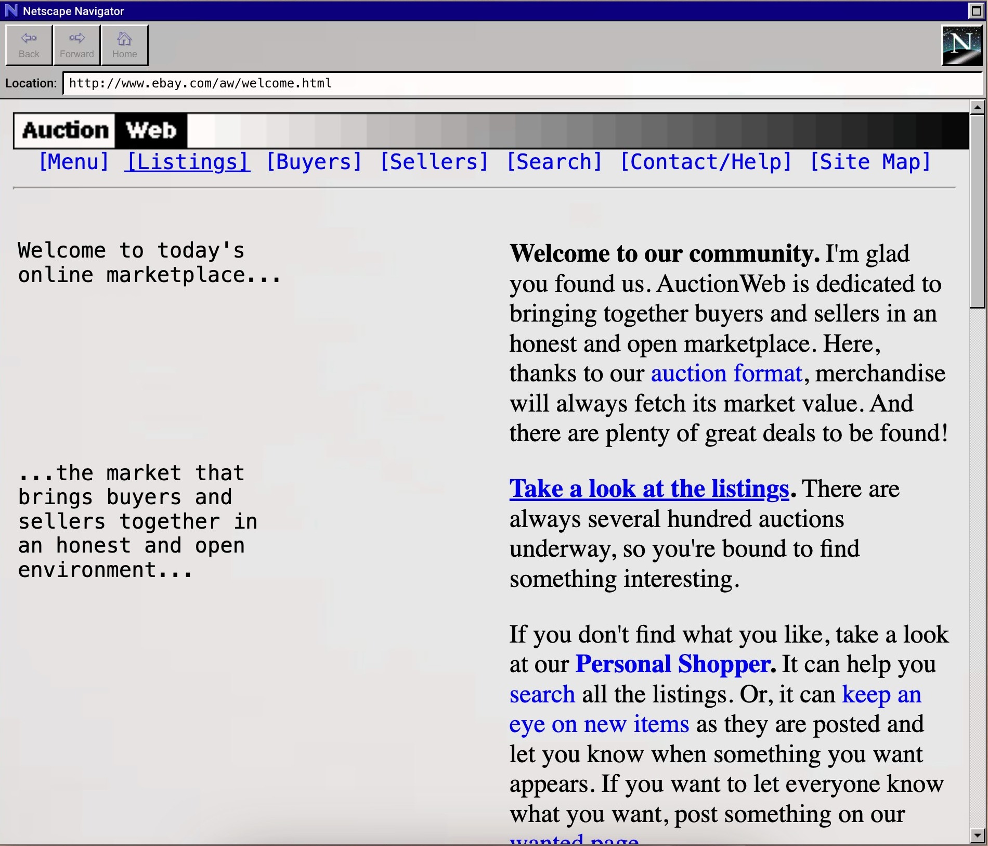The height and width of the screenshot is (846, 988).
Task: Click the Netscape N logo throbber
Action: pos(961,45)
